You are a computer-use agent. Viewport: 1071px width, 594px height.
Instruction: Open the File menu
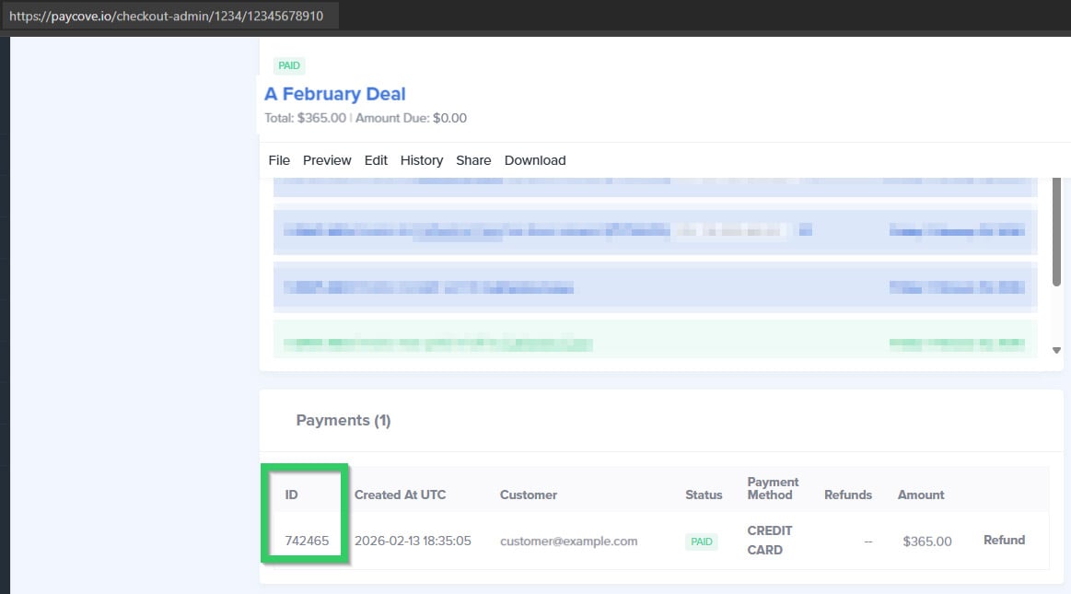(279, 160)
